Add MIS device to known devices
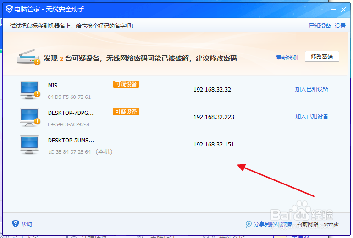Screen dimensions: 353x238 pos(312,89)
